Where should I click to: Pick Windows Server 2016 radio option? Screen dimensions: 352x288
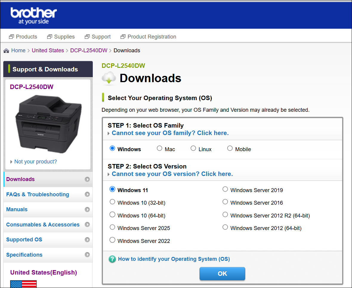(225, 202)
